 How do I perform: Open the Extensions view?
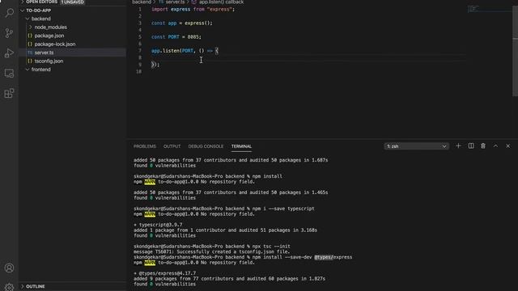[x=9, y=94]
